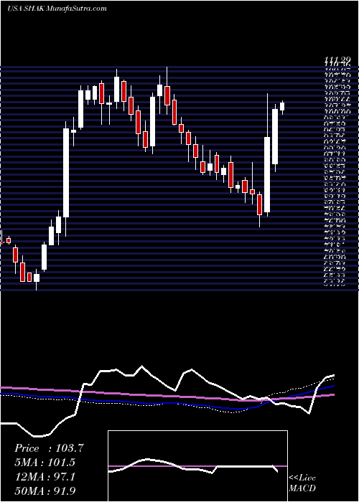This screenshot has height=502, width=359.
Task: Click the '<<Live MACD' label
Action: click(x=302, y=483)
